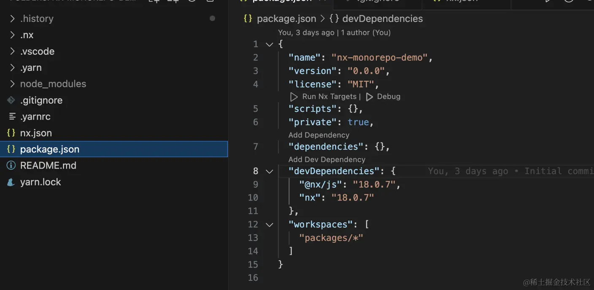
Task: Click the 'You, 3 days ago' lens at the file top
Action: [306, 32]
